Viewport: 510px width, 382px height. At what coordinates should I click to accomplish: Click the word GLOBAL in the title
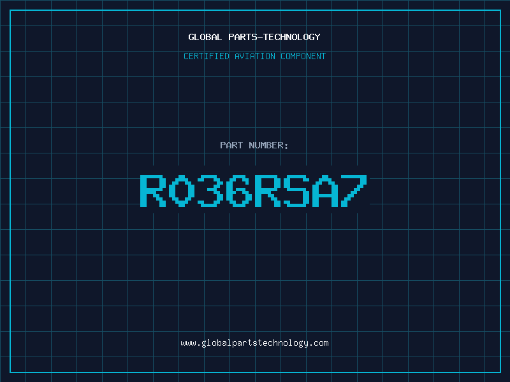click(205, 37)
